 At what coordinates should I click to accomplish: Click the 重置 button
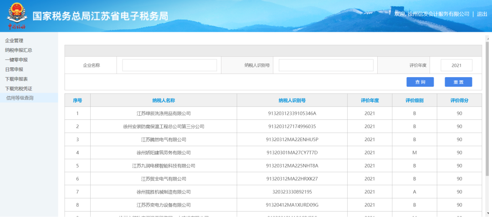point(458,82)
